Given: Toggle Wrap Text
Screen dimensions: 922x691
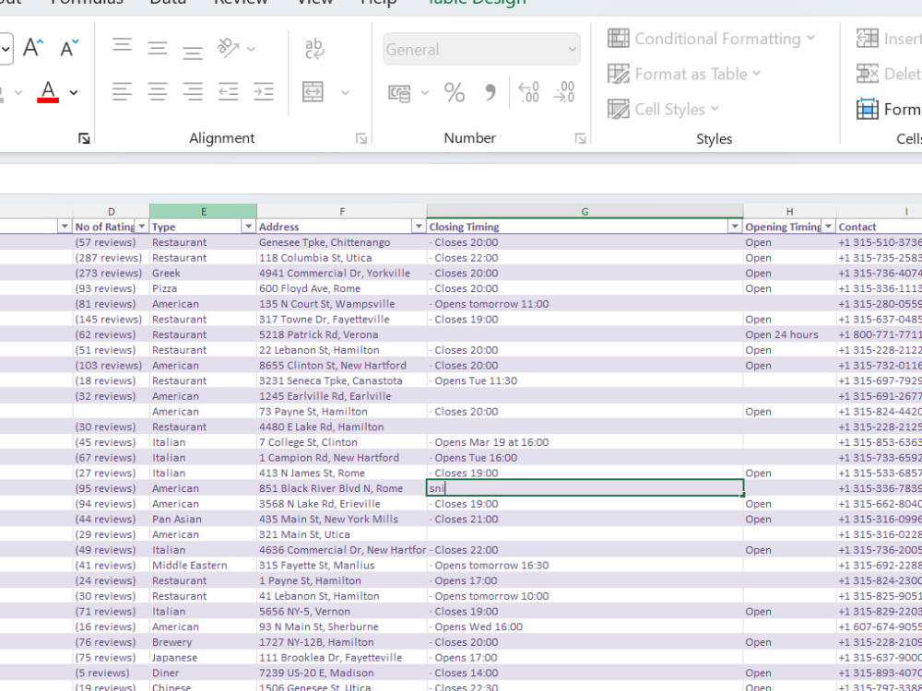Looking at the screenshot, I should 314,49.
